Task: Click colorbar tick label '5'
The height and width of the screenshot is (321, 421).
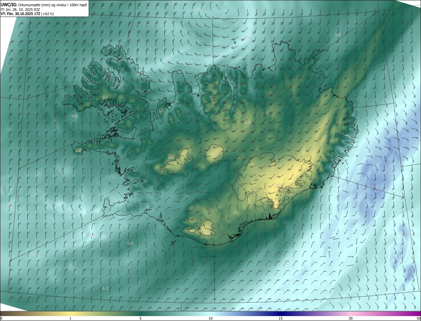Action: tap(140, 319)
